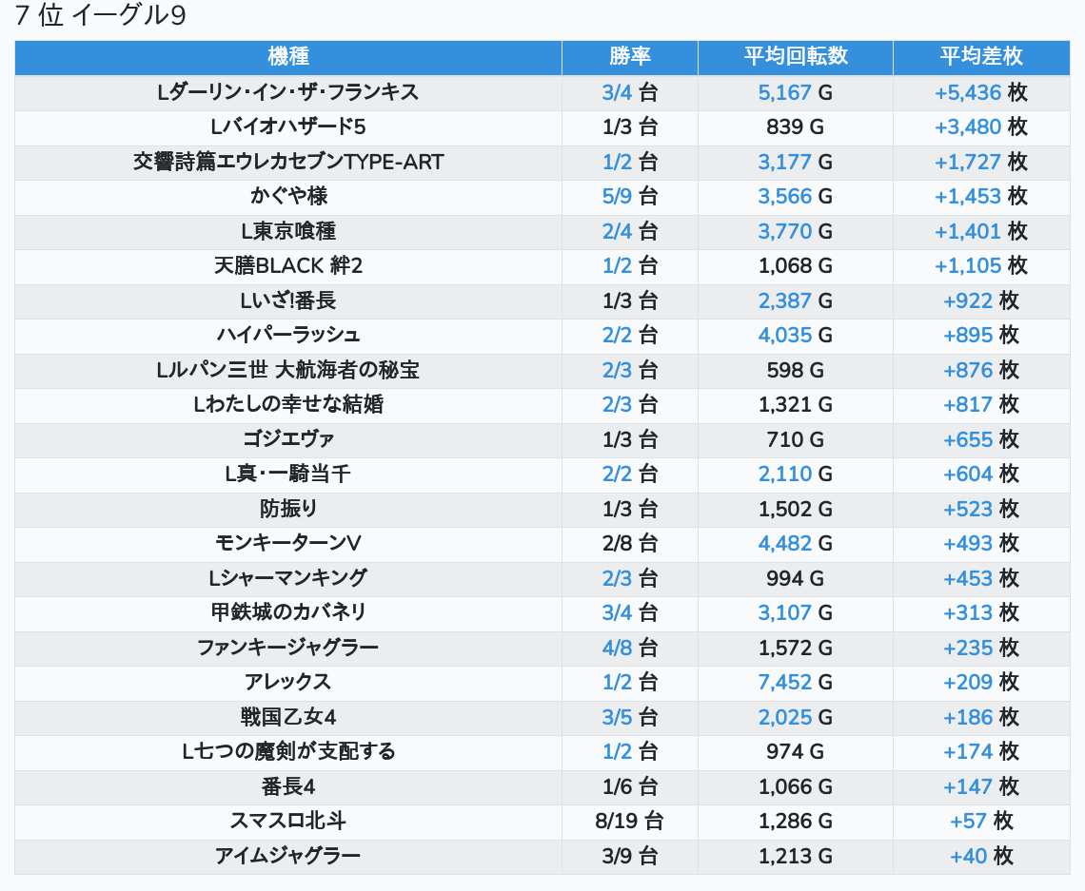This screenshot has width=1085, height=891.
Task: Select 天膳BLACK 絆2 machine name
Action: pos(287,265)
